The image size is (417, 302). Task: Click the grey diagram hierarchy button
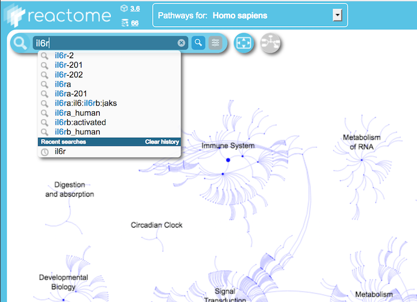click(271, 44)
